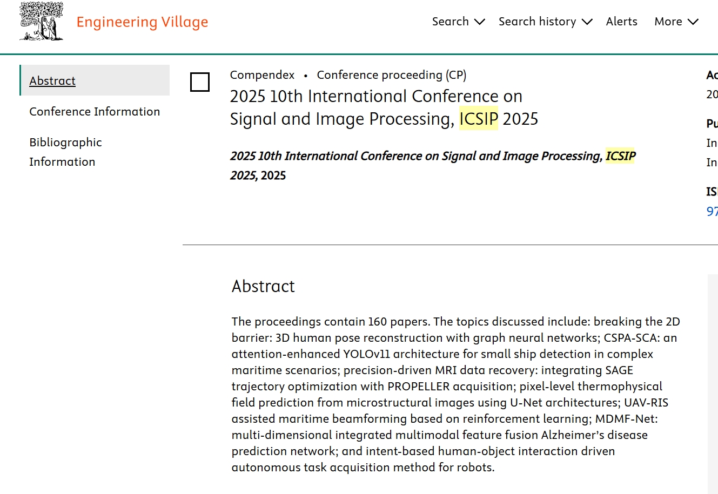Click the Elsevier tree logo

(41, 22)
